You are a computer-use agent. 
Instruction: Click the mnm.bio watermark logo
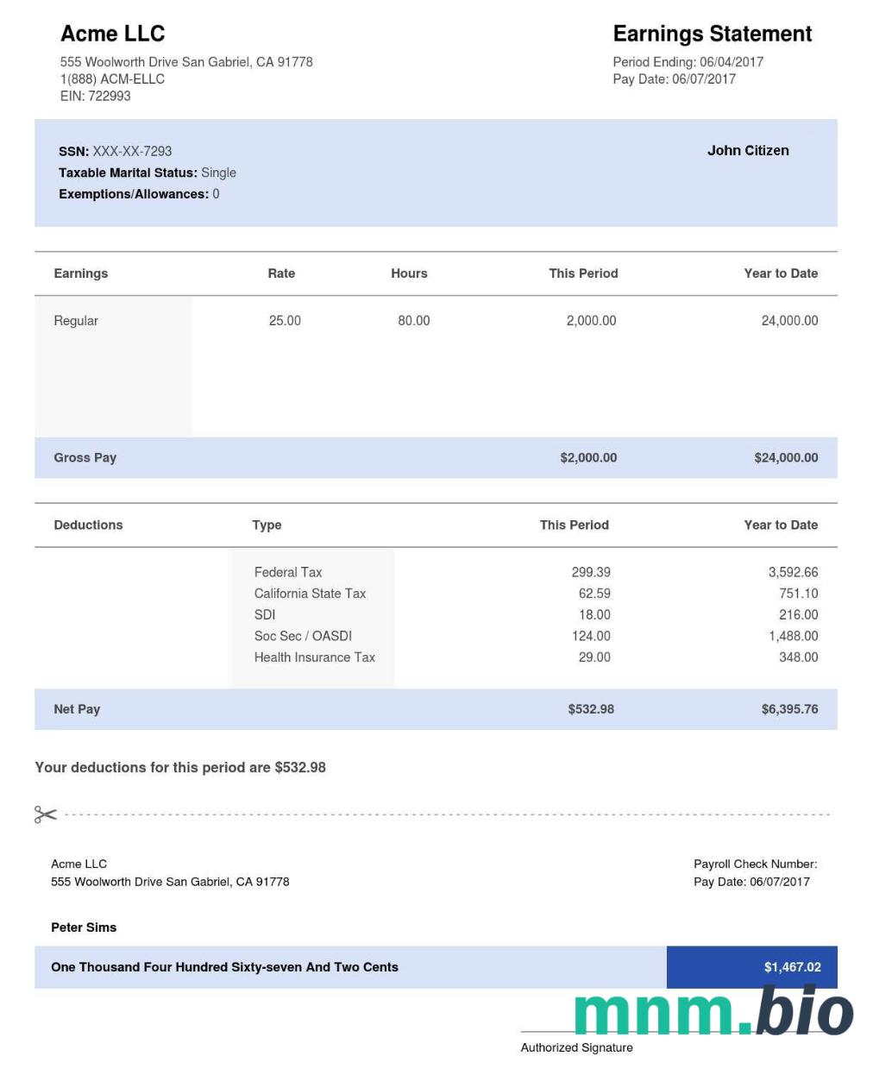pyautogui.click(x=713, y=1011)
